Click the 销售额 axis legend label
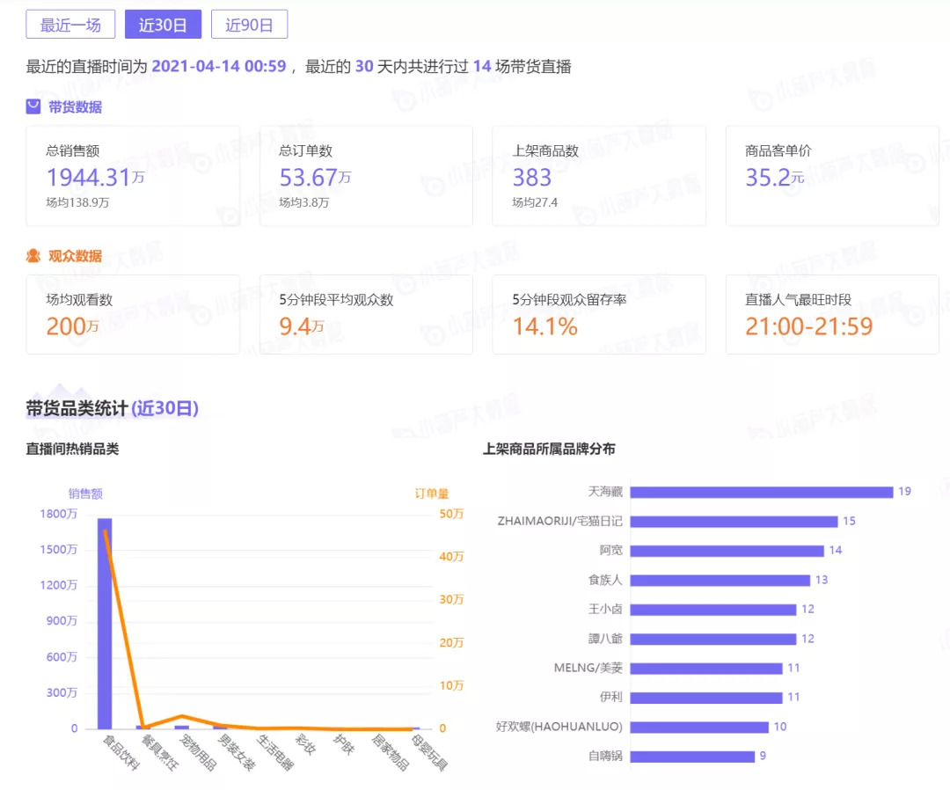This screenshot has width=950, height=790. point(85,494)
